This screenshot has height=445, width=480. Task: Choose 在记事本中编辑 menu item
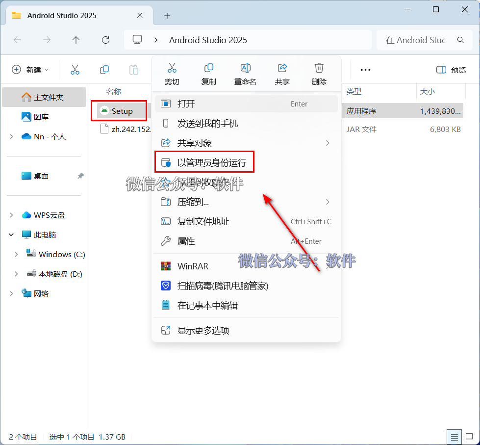point(246,305)
